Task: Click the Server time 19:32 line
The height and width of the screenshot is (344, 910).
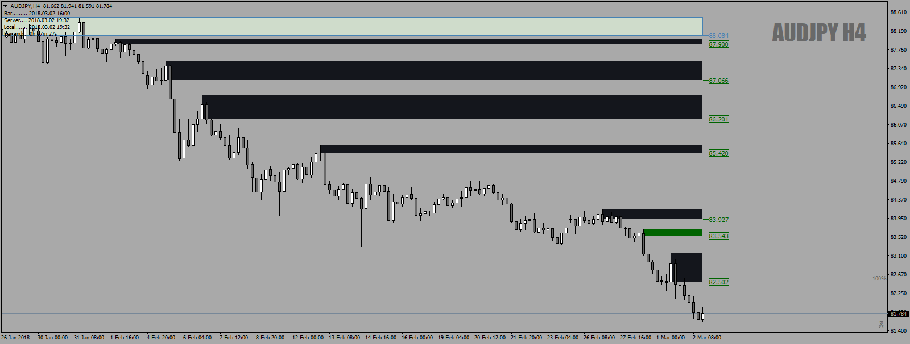Action: click(x=37, y=20)
